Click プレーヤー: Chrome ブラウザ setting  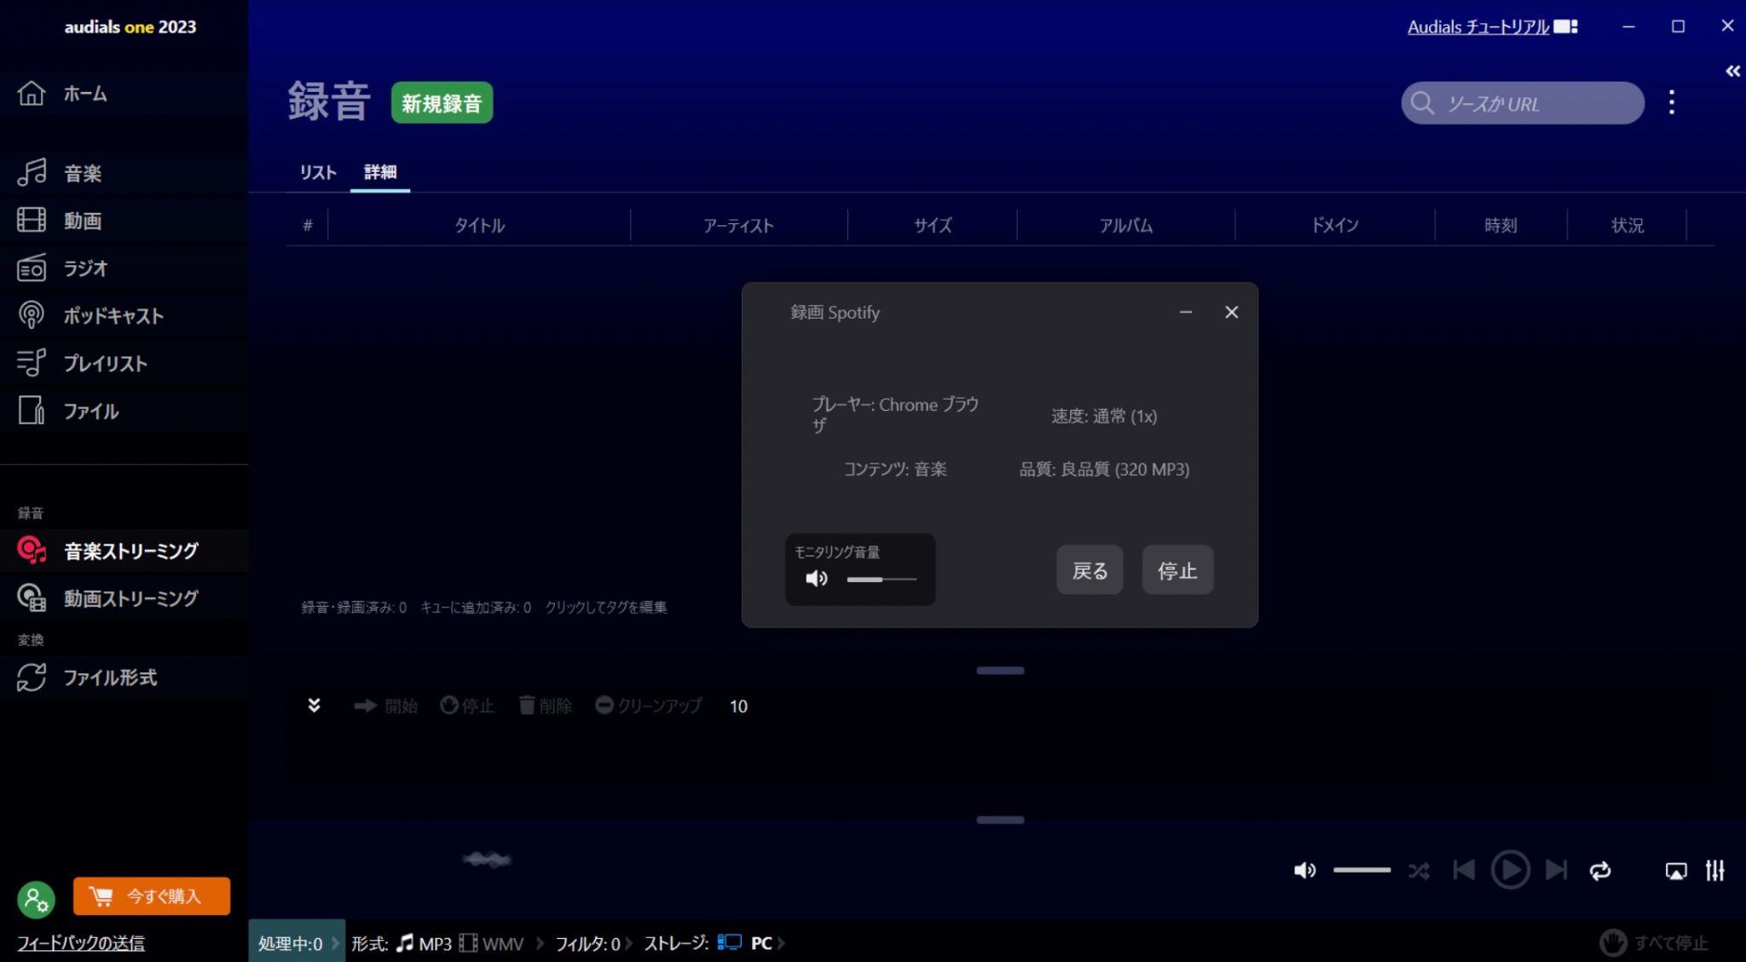pos(895,415)
